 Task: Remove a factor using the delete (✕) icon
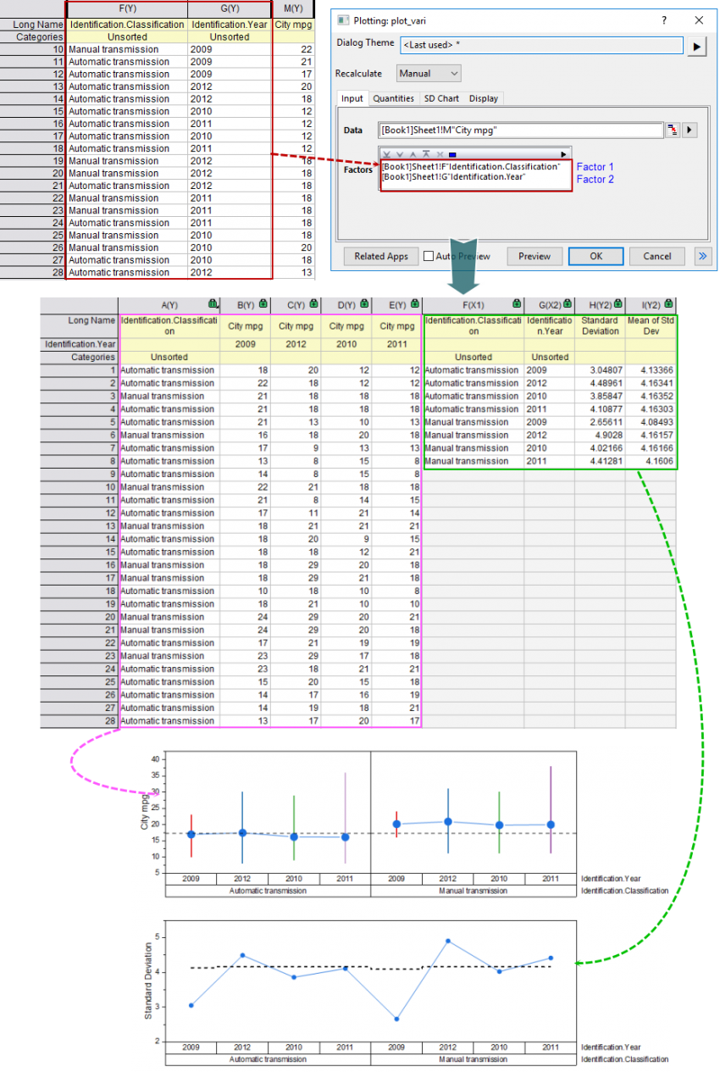coord(440,154)
